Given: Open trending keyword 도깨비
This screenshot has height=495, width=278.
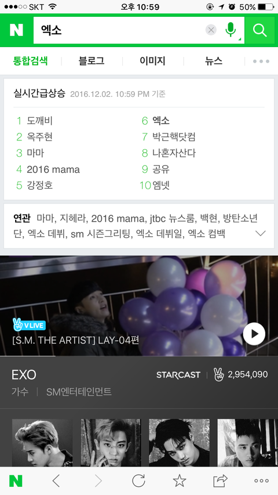Looking at the screenshot, I should tap(40, 121).
